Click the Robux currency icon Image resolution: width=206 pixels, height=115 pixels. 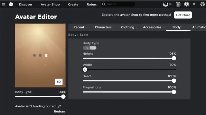pyautogui.click(x=186, y=4)
